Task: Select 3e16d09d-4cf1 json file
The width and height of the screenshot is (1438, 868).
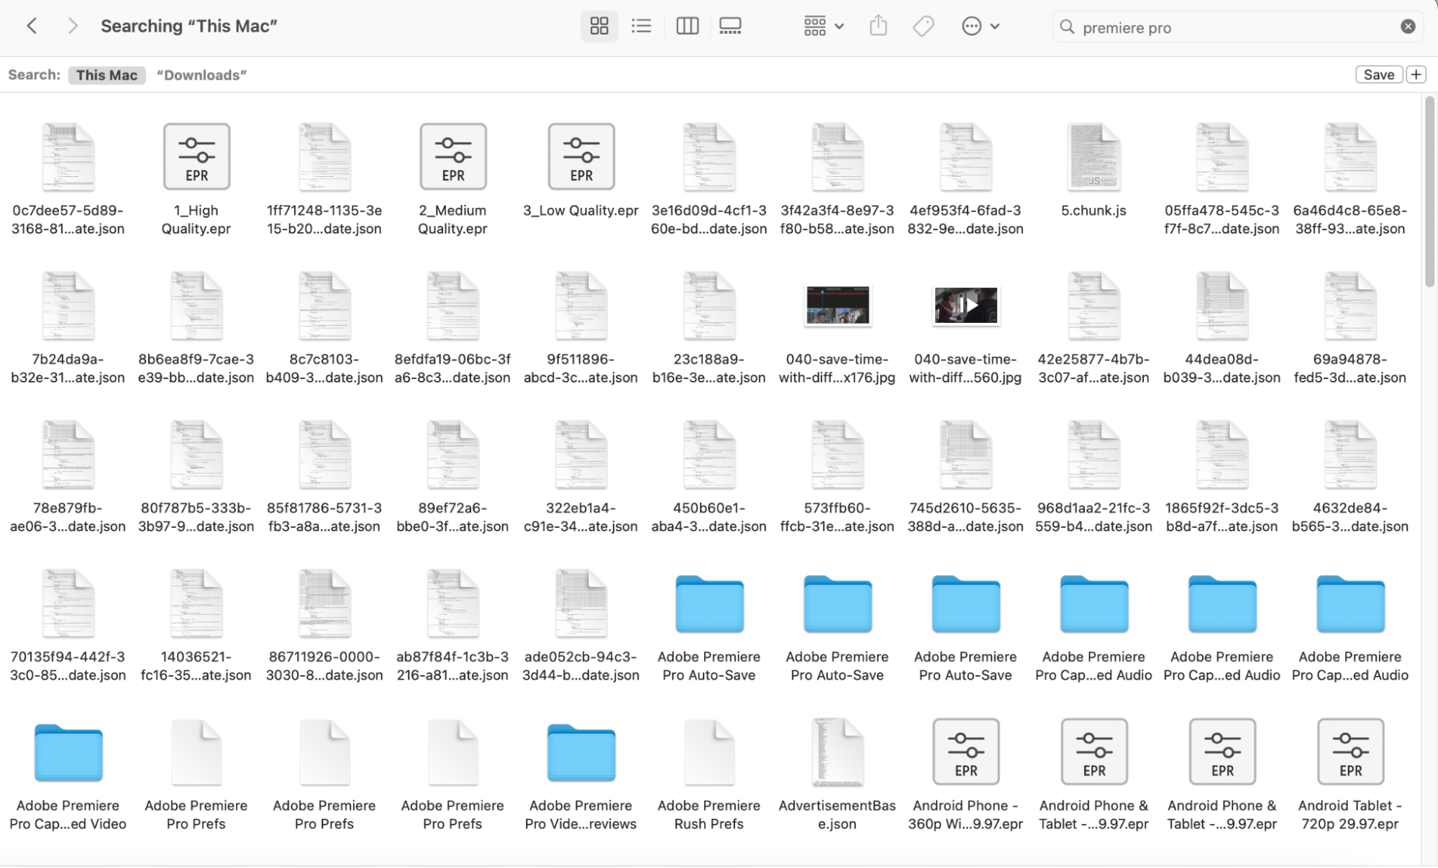Action: point(709,157)
